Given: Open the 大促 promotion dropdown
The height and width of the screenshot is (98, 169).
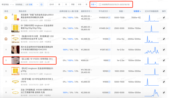Looking at the screenshot, I should click(93, 4).
